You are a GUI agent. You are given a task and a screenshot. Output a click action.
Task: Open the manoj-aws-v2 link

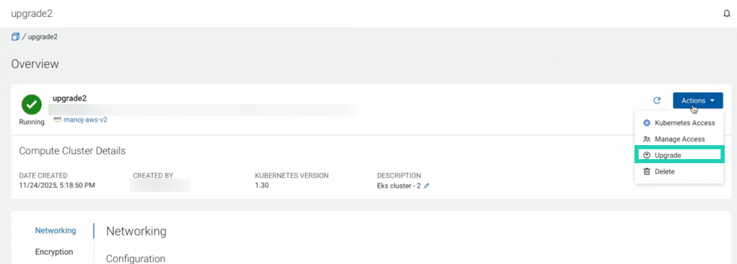click(84, 119)
